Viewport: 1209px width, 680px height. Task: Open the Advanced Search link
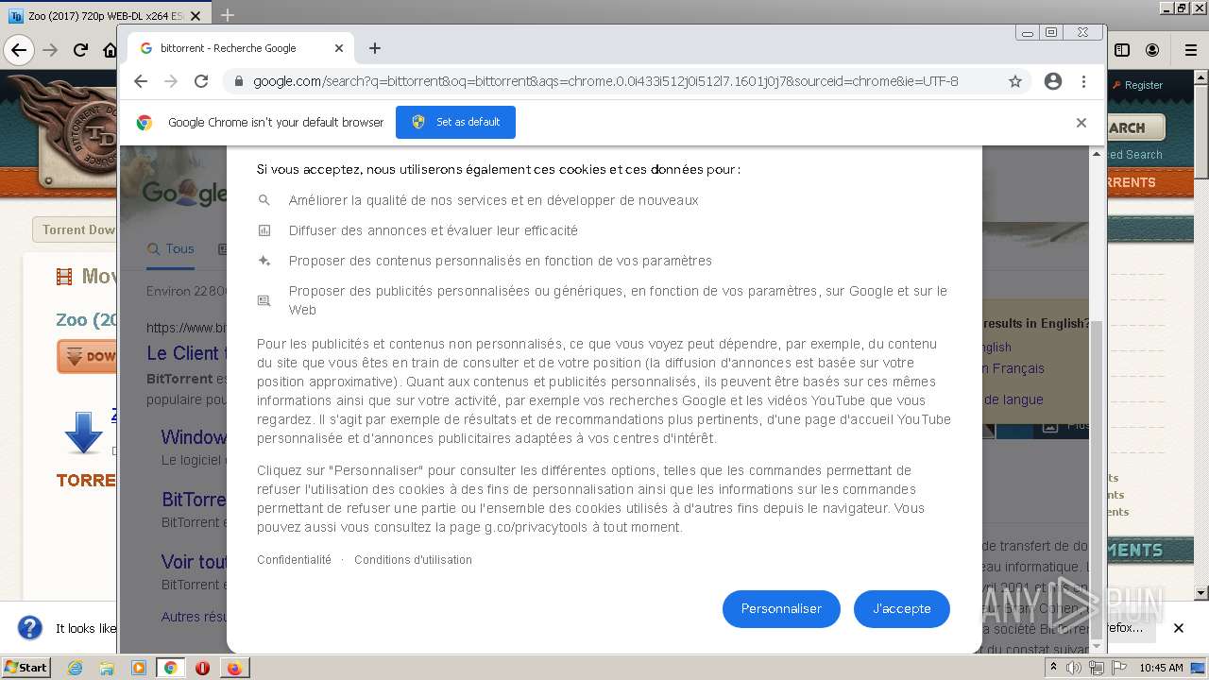1134,155
